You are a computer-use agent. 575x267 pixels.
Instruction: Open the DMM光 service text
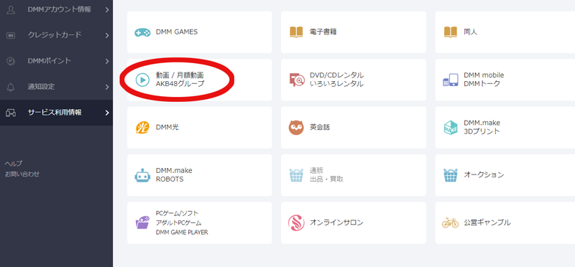pos(167,127)
